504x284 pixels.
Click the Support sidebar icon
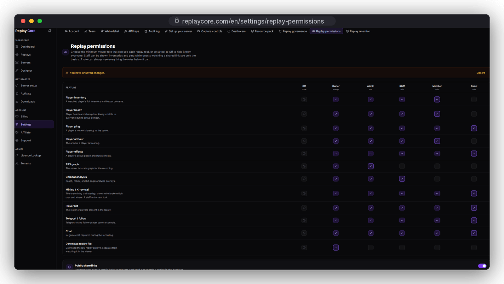click(x=17, y=140)
